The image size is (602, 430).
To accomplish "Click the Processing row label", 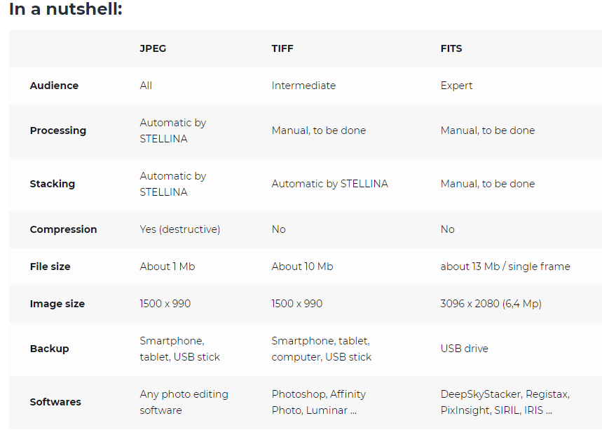I will pyautogui.click(x=58, y=130).
